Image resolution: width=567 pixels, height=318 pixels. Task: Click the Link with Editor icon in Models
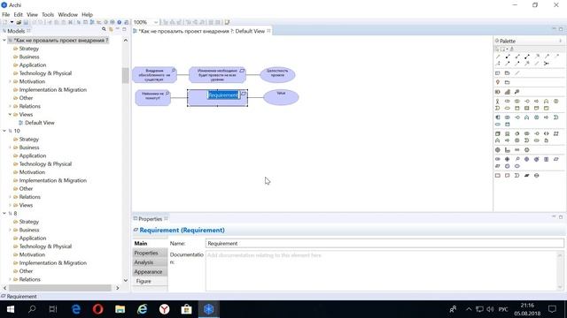coord(111,29)
